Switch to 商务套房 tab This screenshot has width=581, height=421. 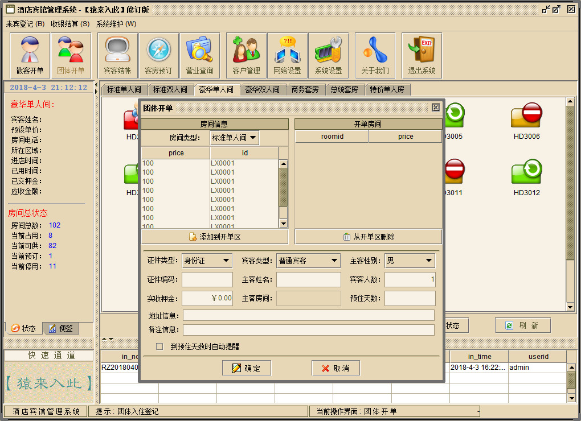tap(305, 89)
